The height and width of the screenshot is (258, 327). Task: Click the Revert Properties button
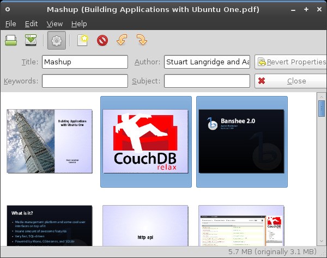click(290, 62)
